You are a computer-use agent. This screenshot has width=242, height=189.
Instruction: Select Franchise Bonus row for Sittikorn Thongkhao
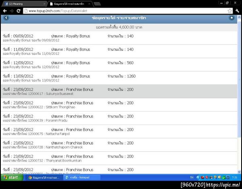119,105
